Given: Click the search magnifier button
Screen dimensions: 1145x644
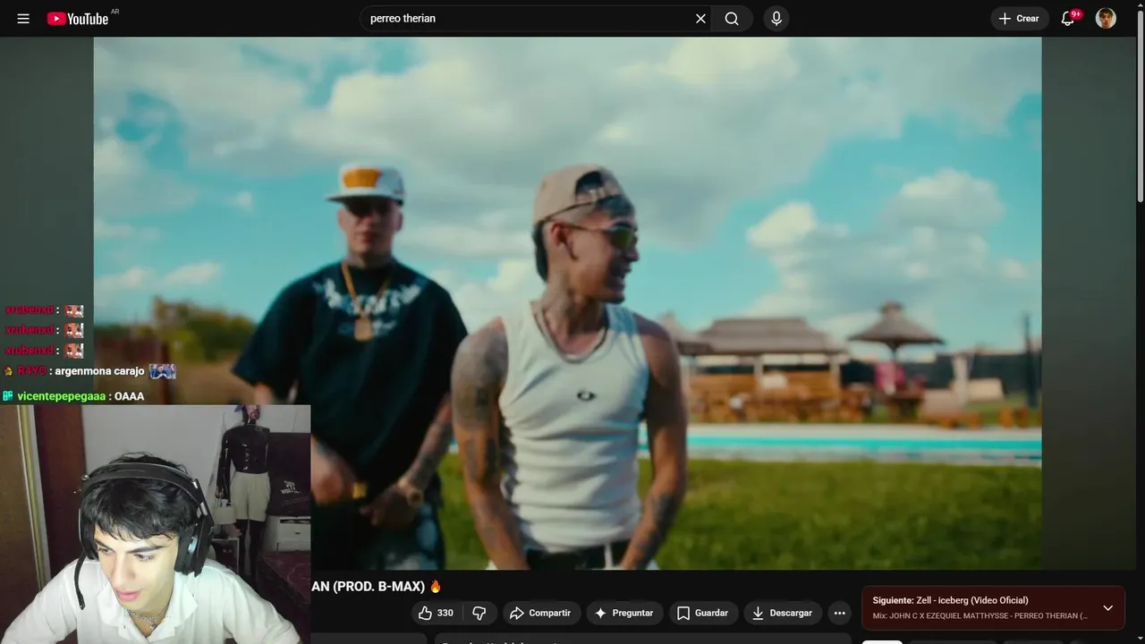Looking at the screenshot, I should tap(732, 19).
